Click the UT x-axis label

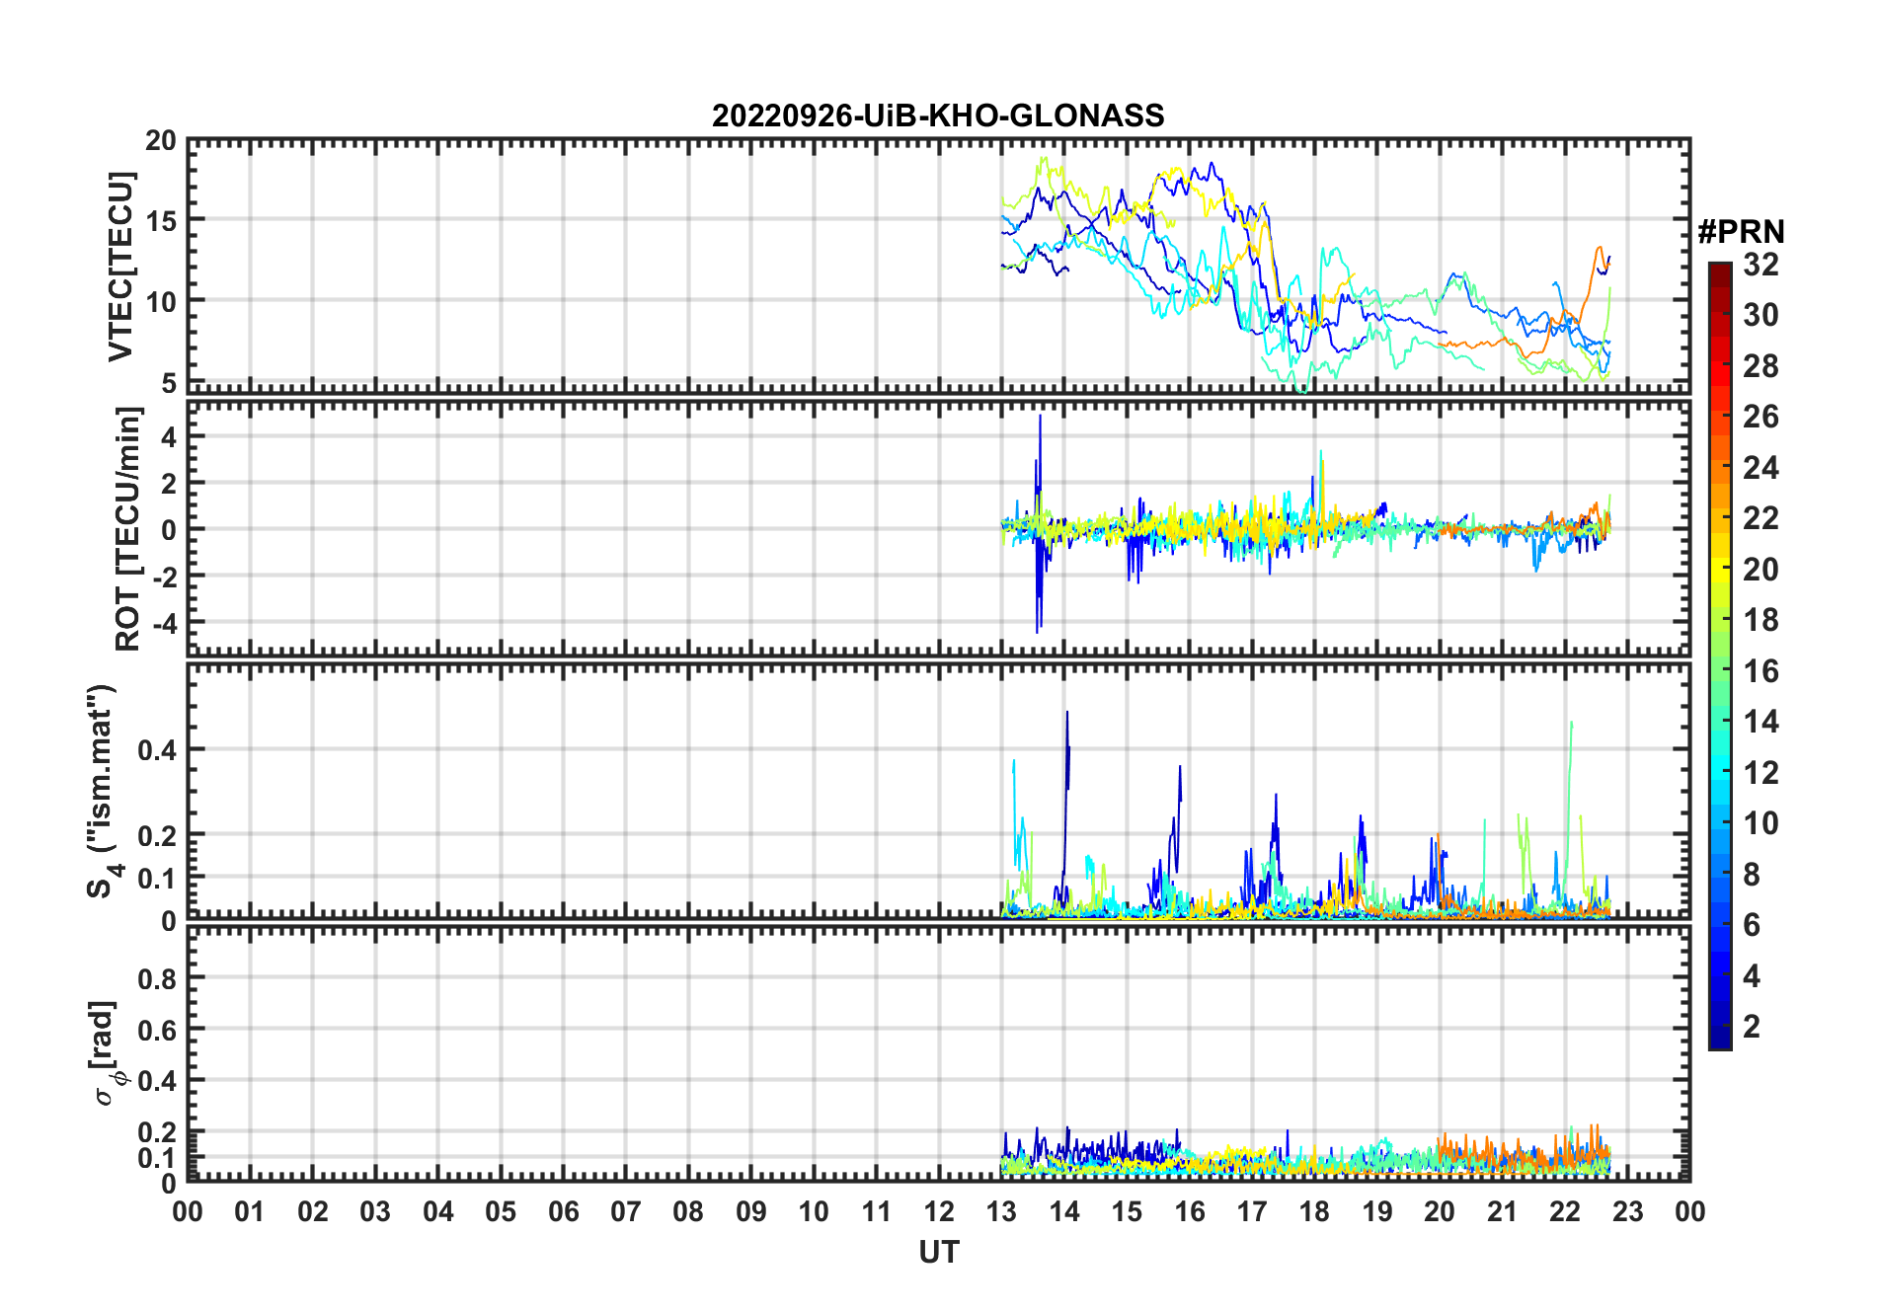[939, 1253]
